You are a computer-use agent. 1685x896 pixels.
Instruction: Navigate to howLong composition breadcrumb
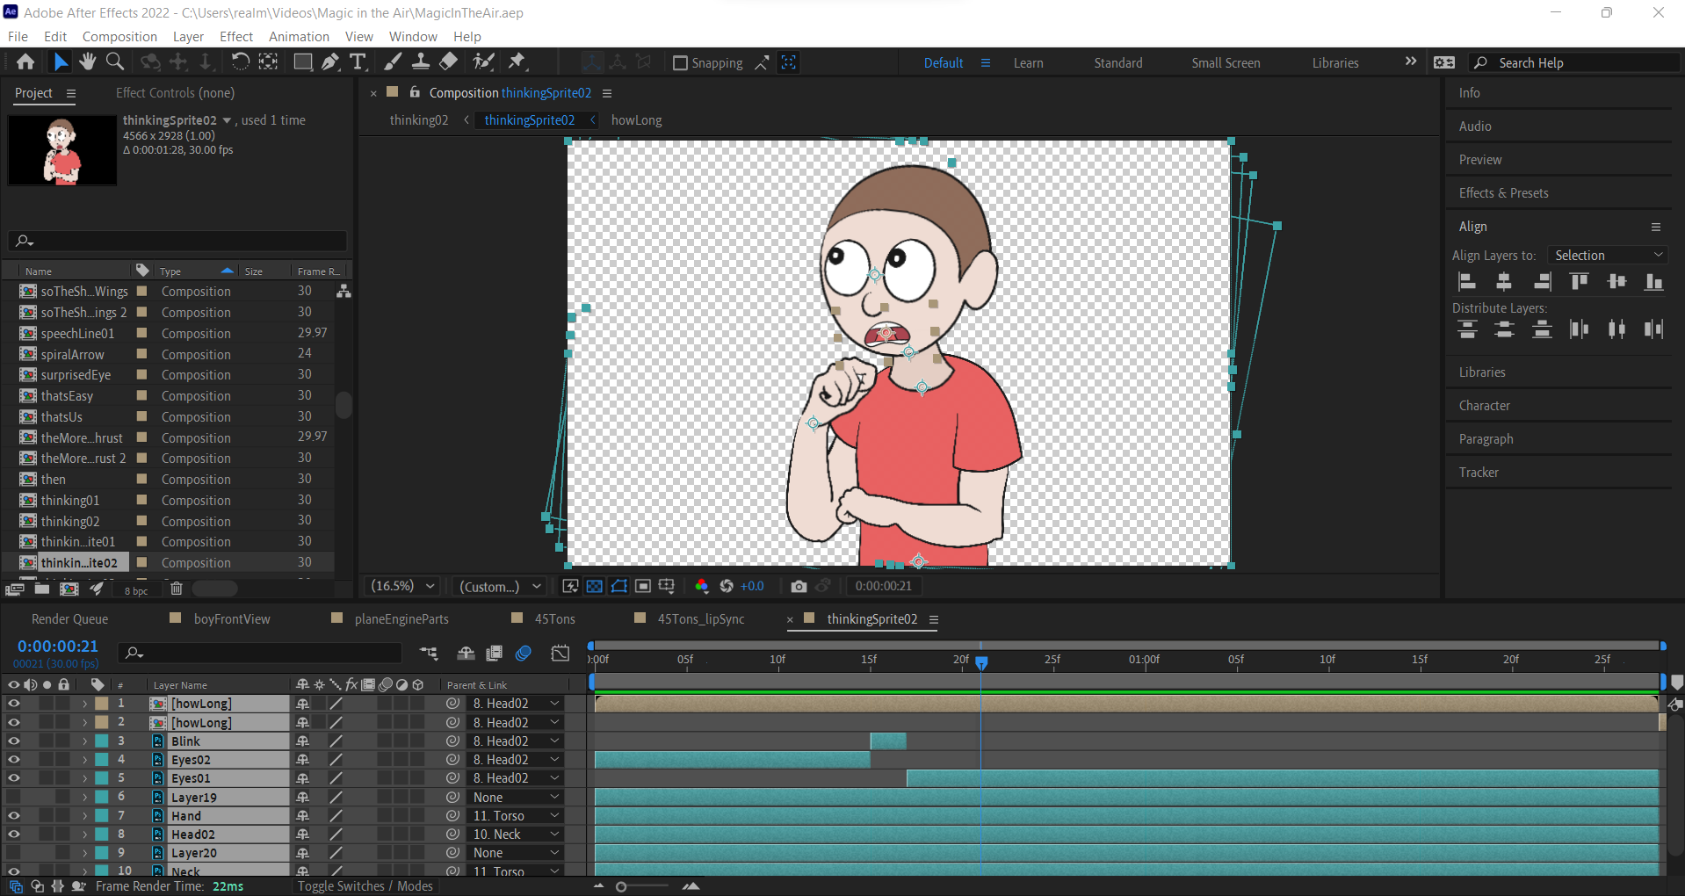[636, 120]
